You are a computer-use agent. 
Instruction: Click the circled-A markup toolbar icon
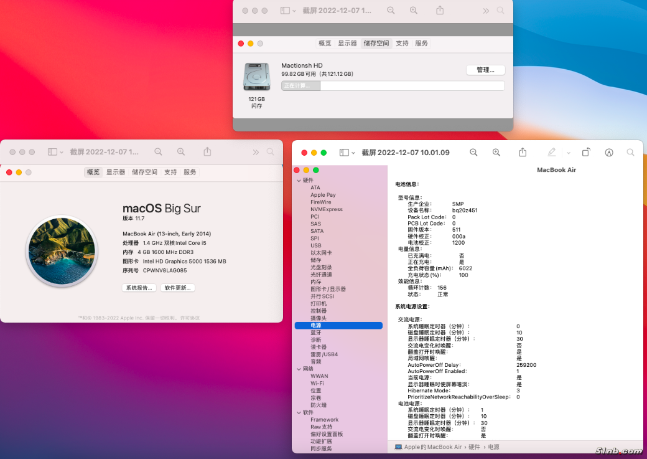point(608,153)
